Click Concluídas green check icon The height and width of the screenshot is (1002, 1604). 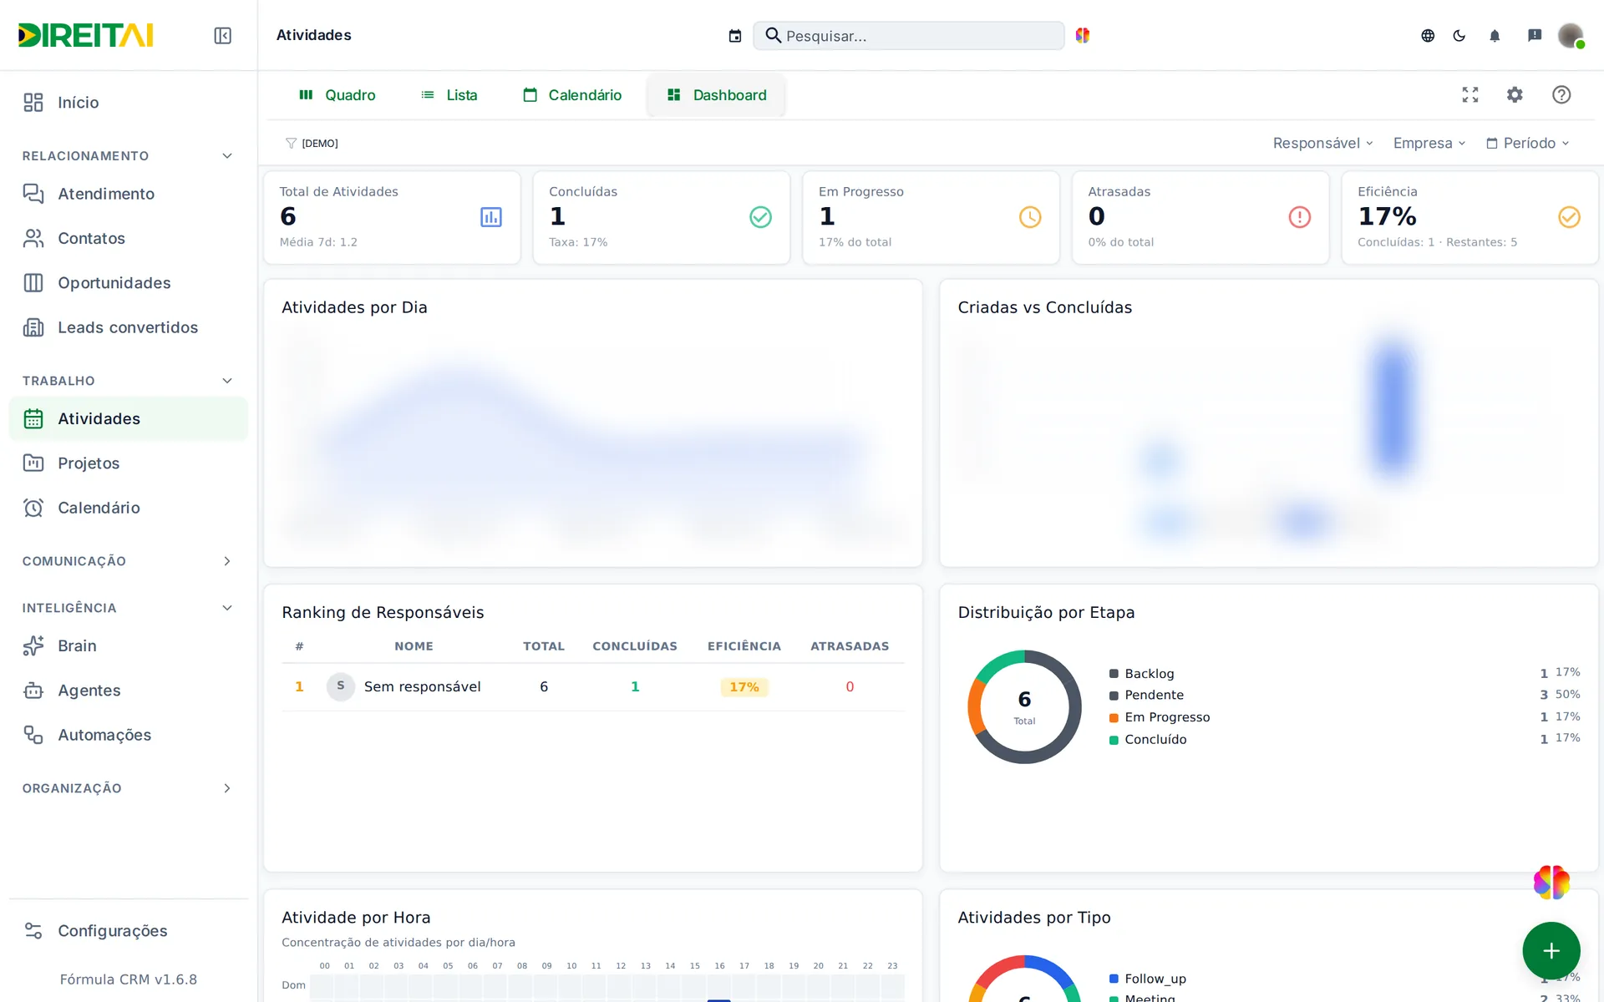click(x=760, y=217)
